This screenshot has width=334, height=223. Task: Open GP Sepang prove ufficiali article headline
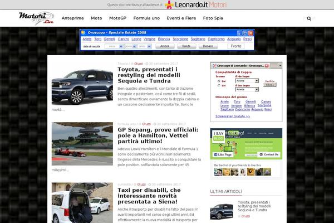pyautogui.click(x=158, y=135)
